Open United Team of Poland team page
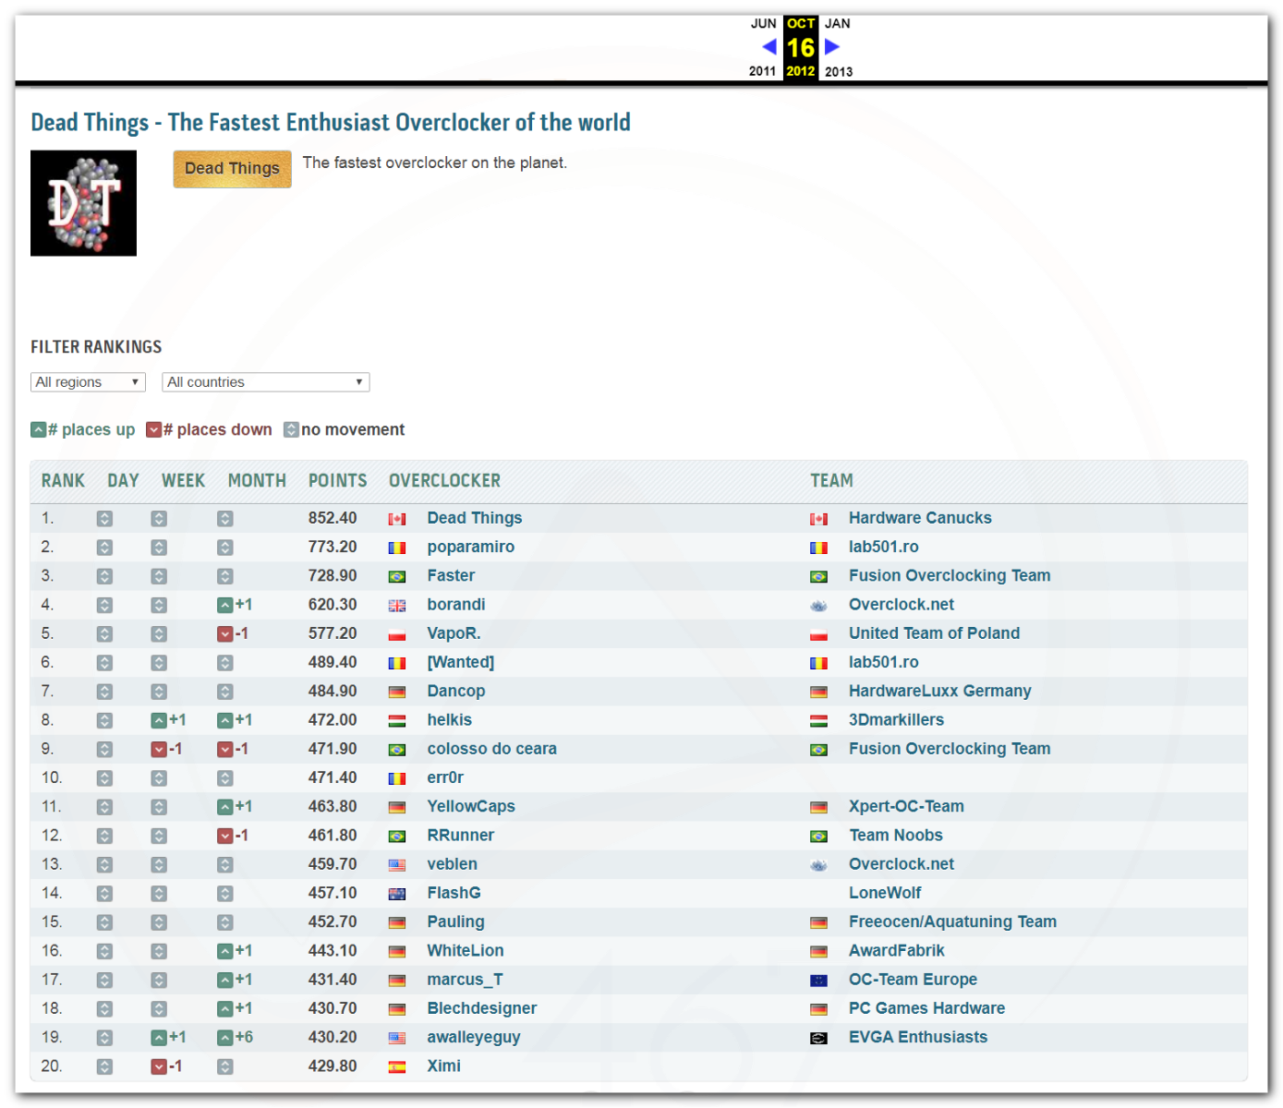Image resolution: width=1283 pixels, height=1108 pixels. [x=935, y=633]
